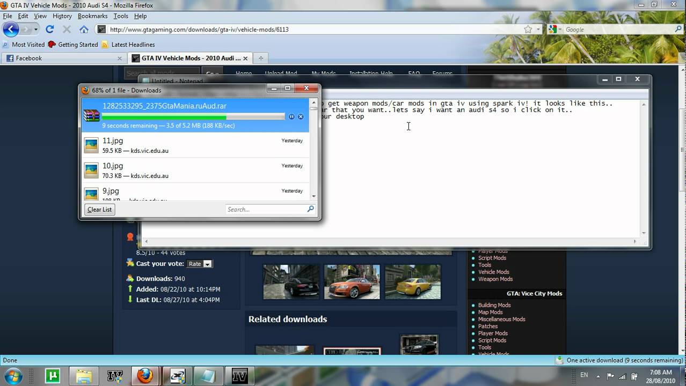The height and width of the screenshot is (386, 686).
Task: Click the 10.jpg file picture icon
Action: pyautogui.click(x=91, y=170)
